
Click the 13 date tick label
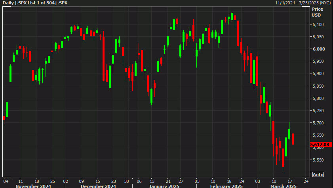coord(152,181)
